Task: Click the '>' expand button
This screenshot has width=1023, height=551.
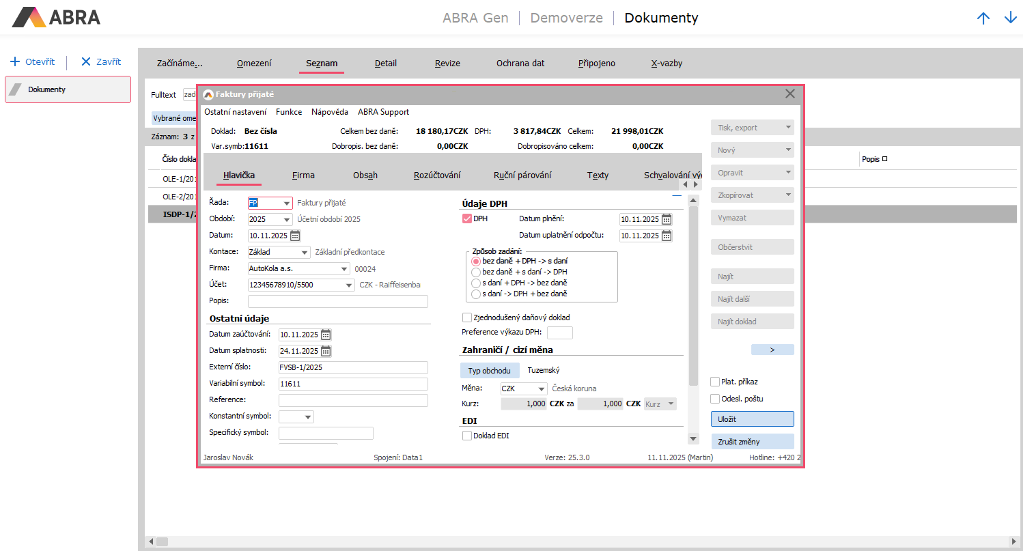Action: (772, 350)
